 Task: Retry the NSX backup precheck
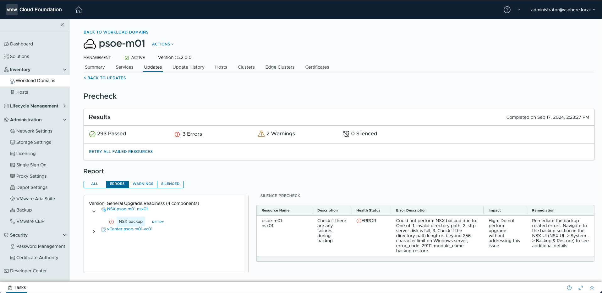click(x=158, y=222)
